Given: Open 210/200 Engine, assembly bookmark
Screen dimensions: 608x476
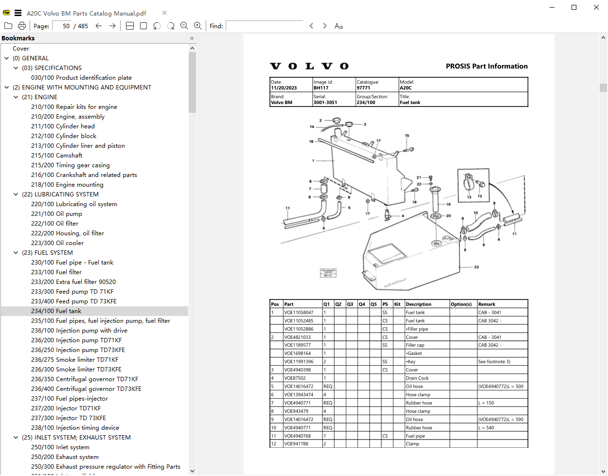Looking at the screenshot, I should [x=68, y=116].
